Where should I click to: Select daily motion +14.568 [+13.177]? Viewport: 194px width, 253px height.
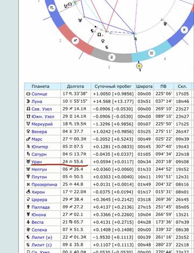tap(113, 101)
